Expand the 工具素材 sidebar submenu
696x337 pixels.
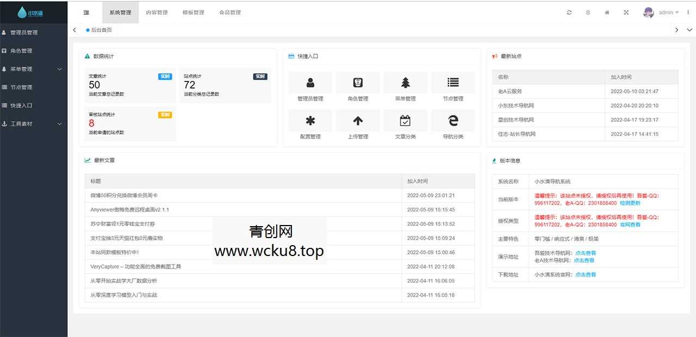(x=59, y=123)
